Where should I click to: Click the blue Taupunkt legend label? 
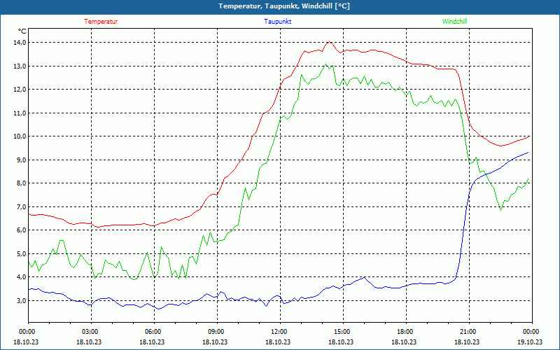pos(277,22)
